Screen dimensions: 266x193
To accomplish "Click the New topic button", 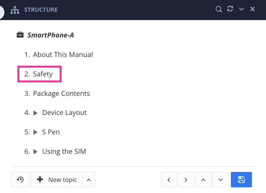I will coord(57,180).
